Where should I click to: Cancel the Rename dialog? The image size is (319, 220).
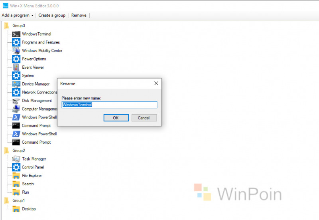144,118
